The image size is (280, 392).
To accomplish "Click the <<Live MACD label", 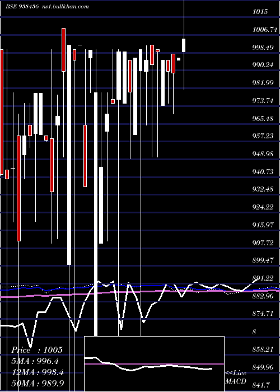I will click(236, 377).
